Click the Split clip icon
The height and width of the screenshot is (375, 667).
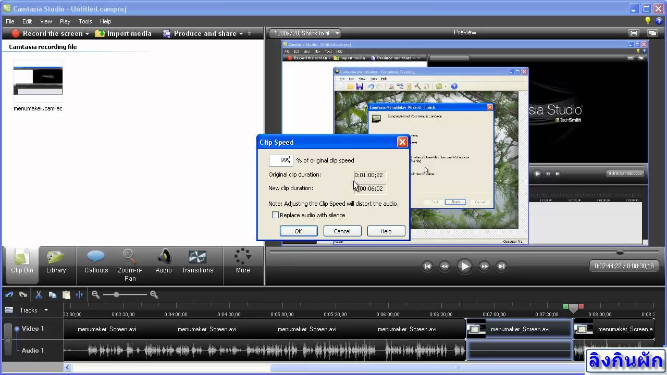tap(79, 294)
